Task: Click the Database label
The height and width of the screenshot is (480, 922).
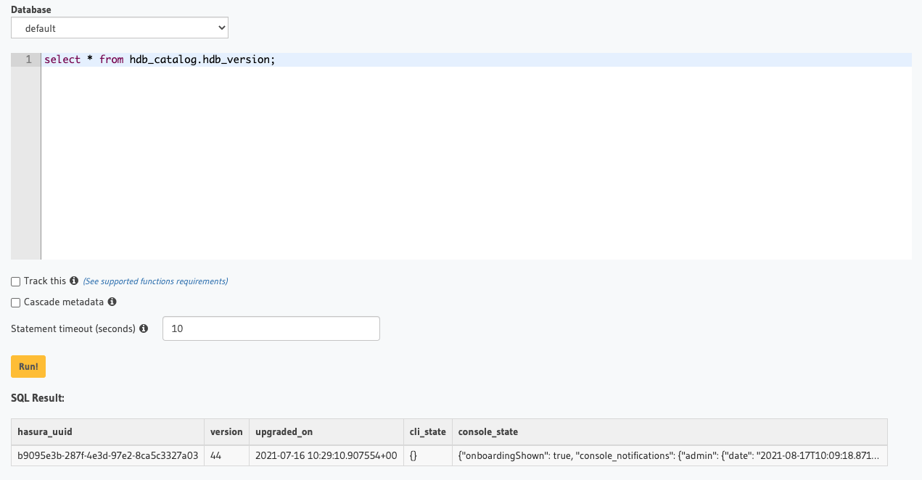Action: 31,10
